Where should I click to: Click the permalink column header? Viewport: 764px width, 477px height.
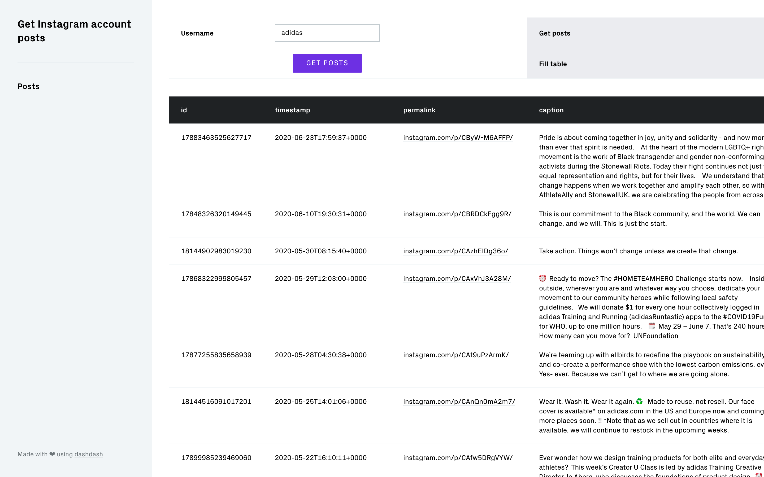419,110
